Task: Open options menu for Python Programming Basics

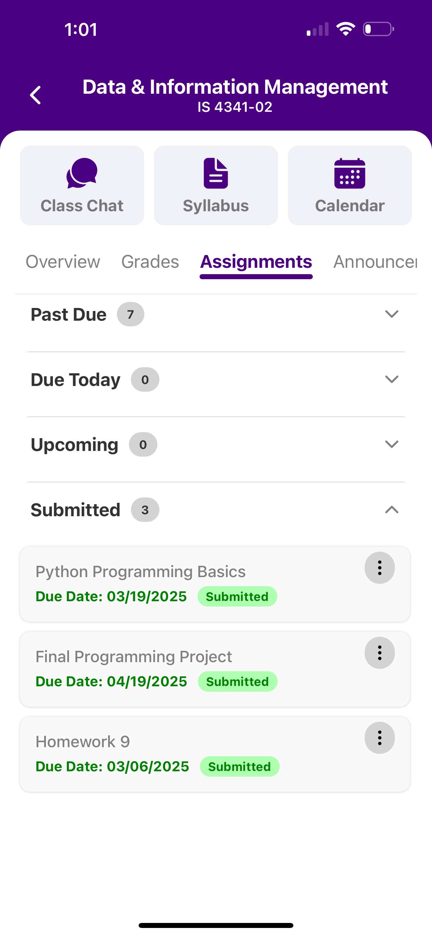Action: click(x=379, y=568)
